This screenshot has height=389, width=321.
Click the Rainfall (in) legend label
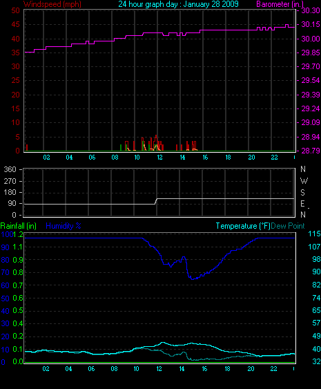coord(19,226)
